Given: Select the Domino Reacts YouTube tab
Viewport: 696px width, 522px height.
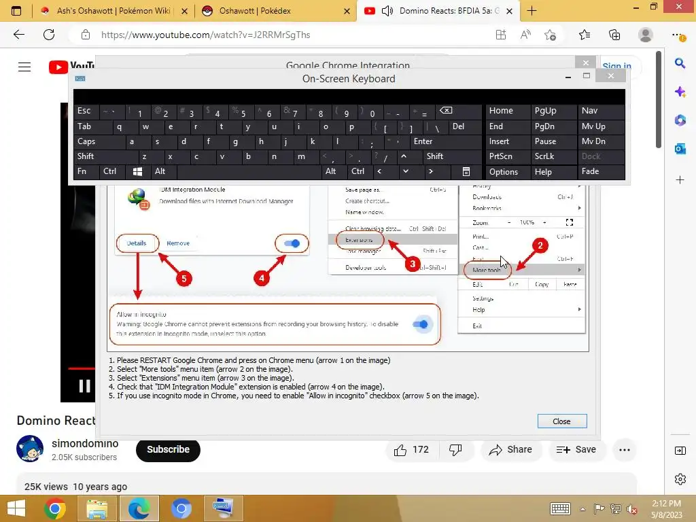Looking at the screenshot, I should click(437, 11).
